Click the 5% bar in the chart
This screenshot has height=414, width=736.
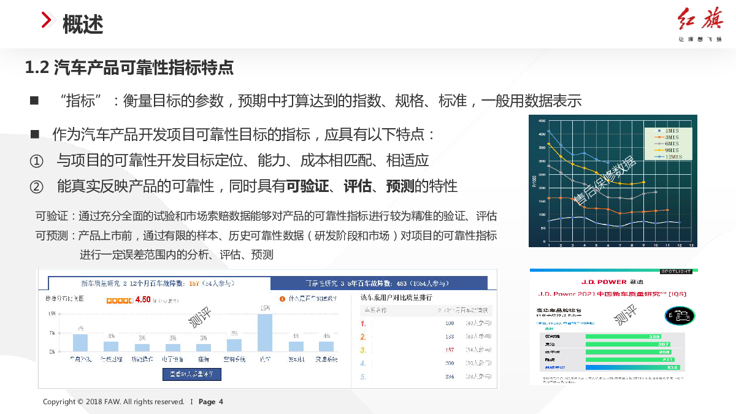click(x=234, y=345)
